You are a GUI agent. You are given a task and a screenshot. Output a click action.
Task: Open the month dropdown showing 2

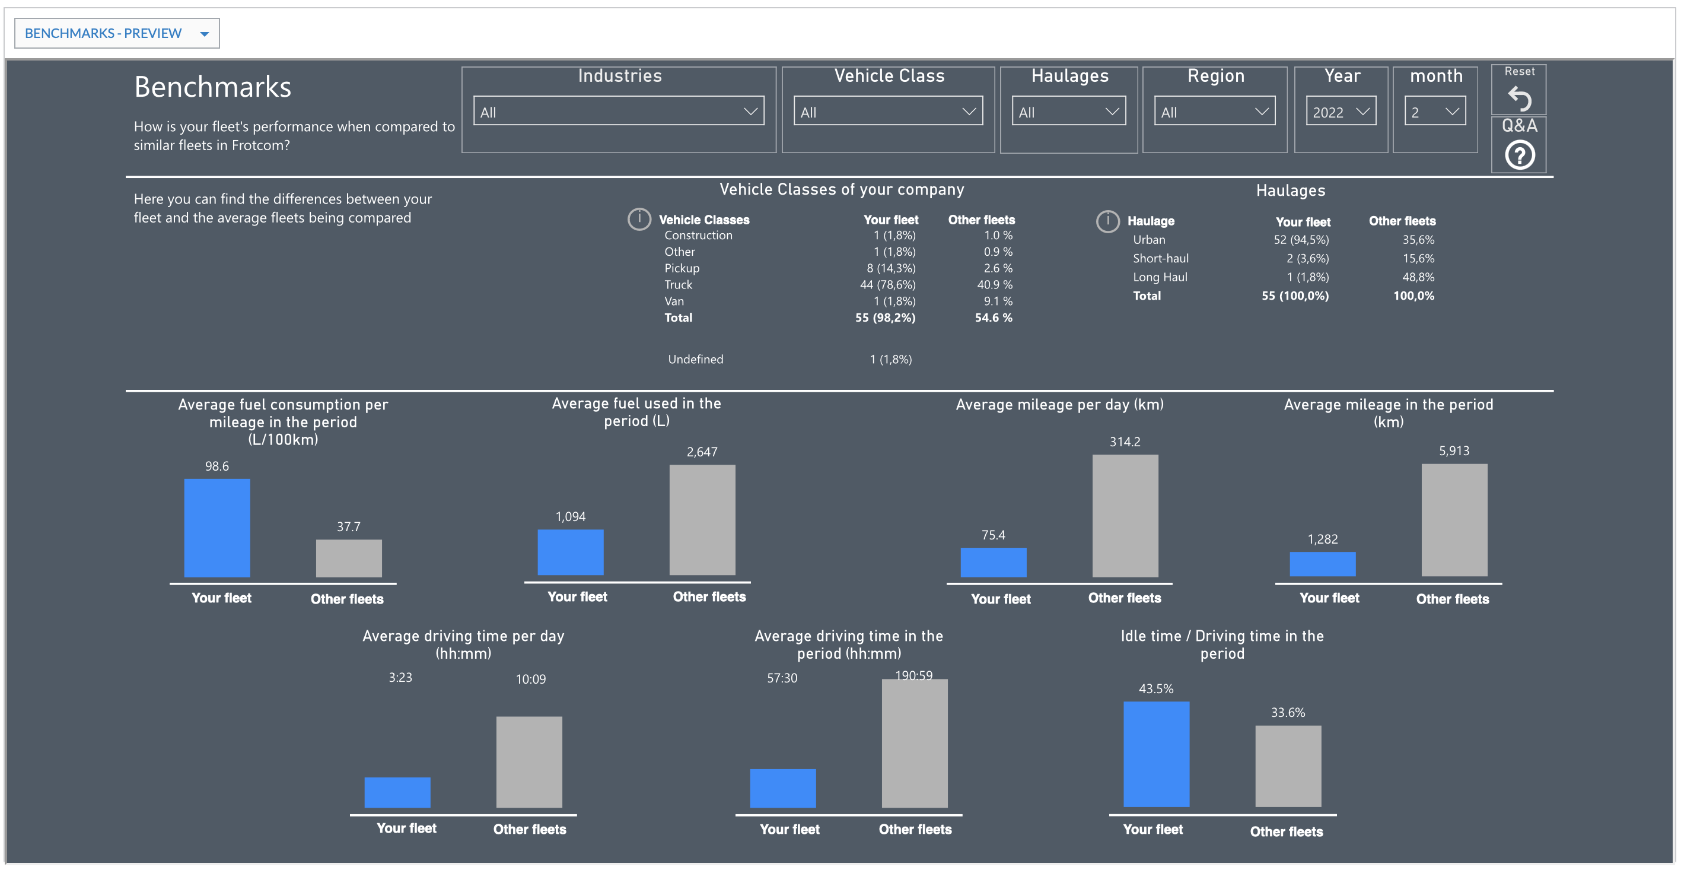tap(1435, 112)
